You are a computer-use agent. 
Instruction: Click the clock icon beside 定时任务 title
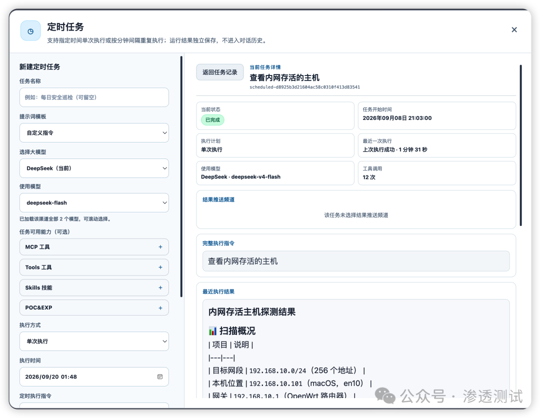pyautogui.click(x=30, y=31)
